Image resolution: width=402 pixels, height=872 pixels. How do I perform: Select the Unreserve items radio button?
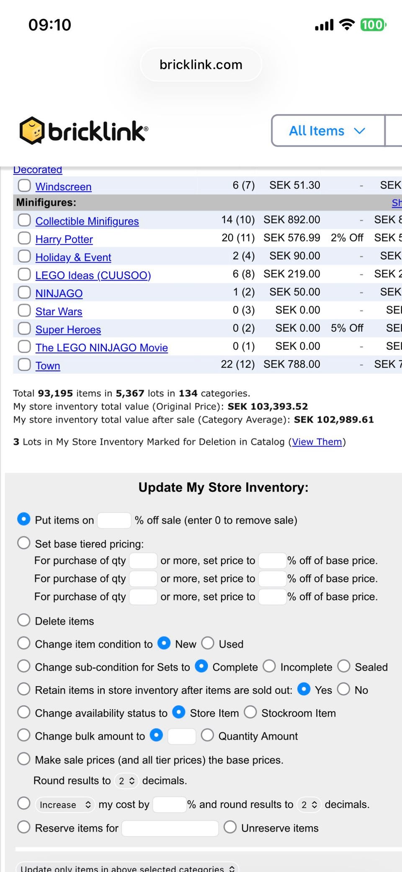(x=230, y=828)
